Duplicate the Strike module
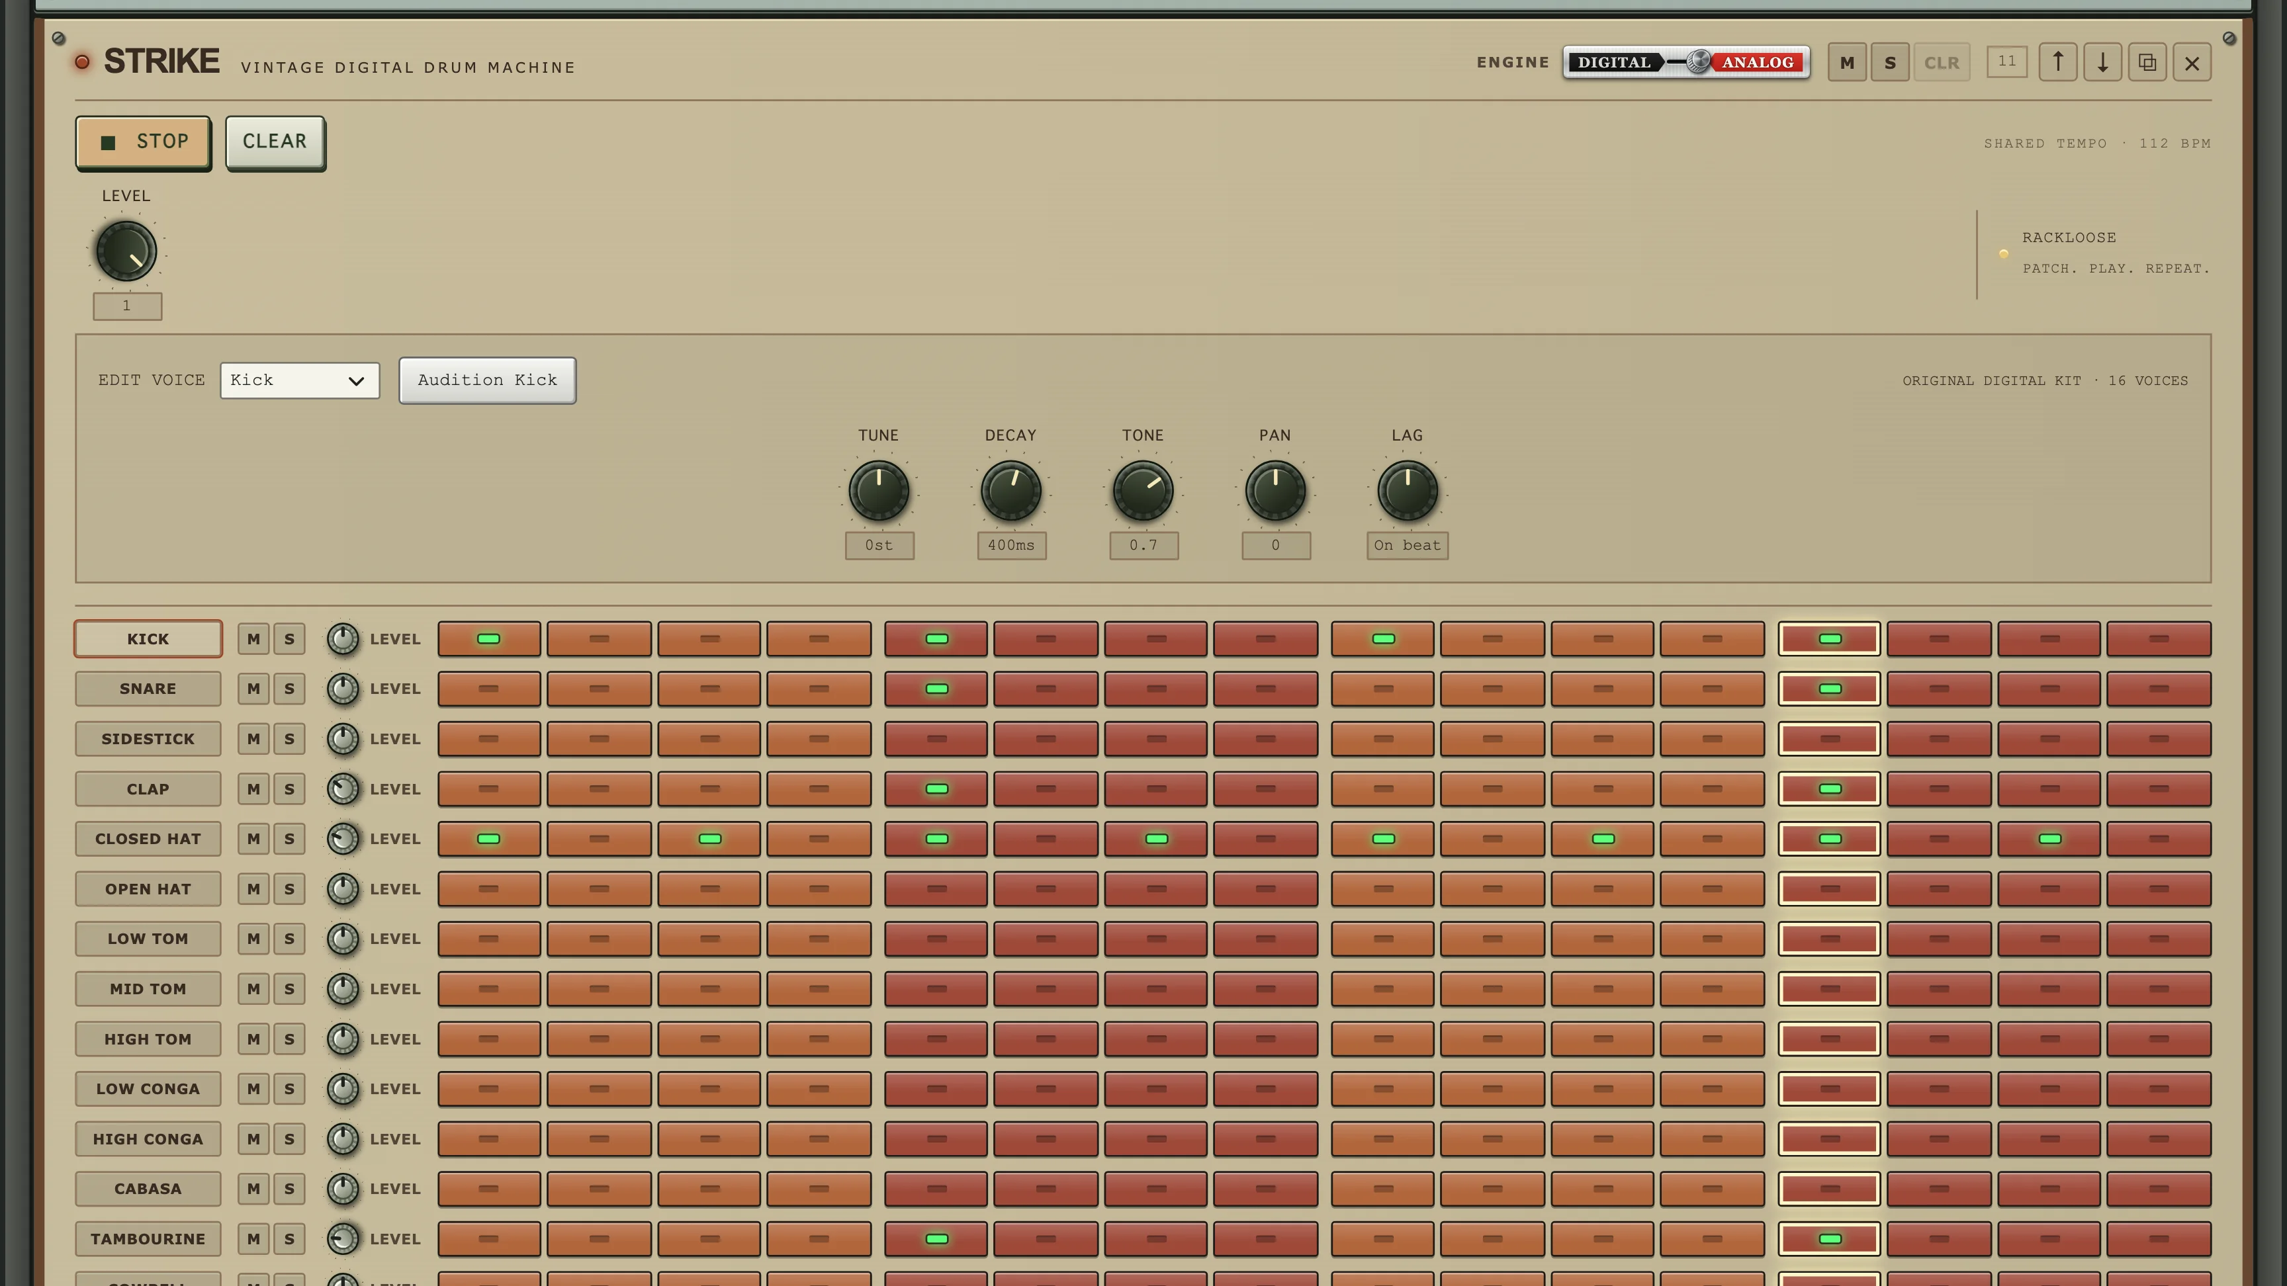 (x=2147, y=62)
